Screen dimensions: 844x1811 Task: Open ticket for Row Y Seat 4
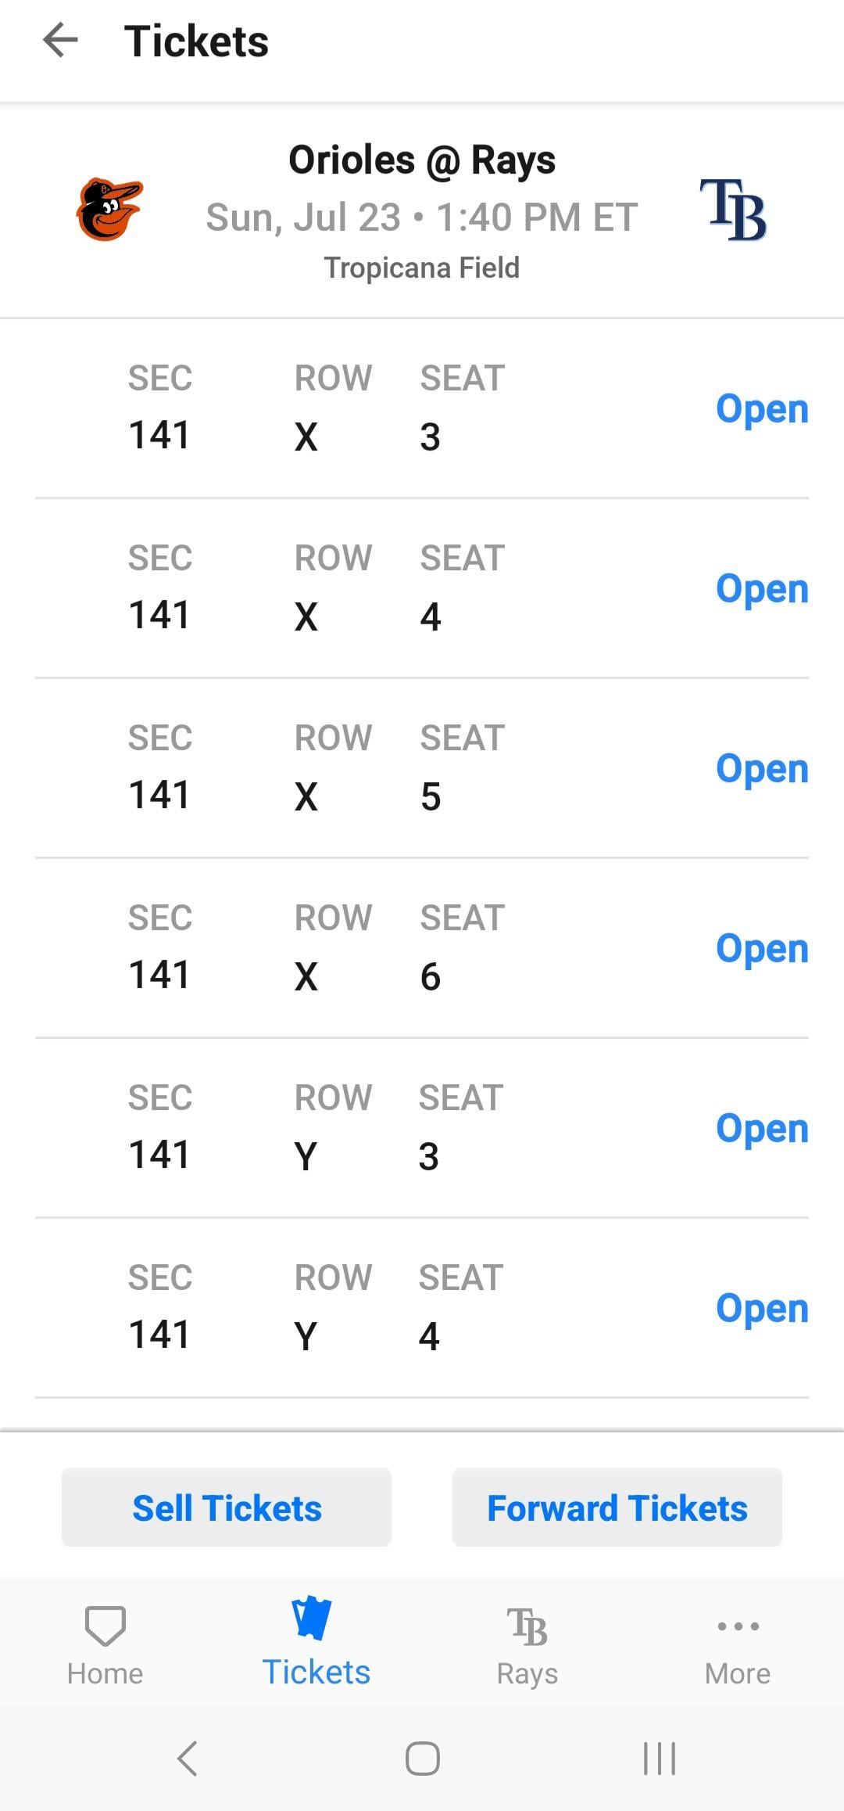coord(762,1309)
